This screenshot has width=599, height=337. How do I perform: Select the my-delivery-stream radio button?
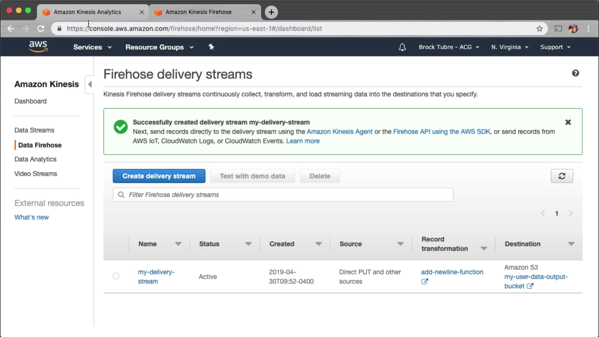[x=116, y=276]
